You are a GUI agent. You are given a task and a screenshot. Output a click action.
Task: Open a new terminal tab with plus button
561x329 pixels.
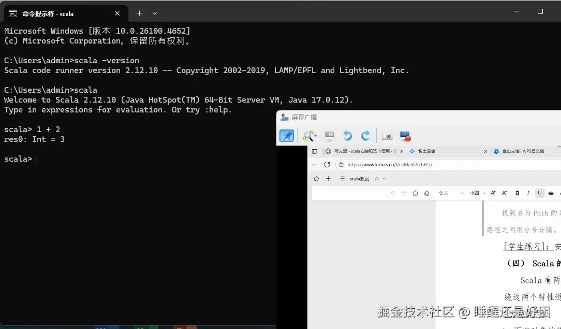(139, 13)
